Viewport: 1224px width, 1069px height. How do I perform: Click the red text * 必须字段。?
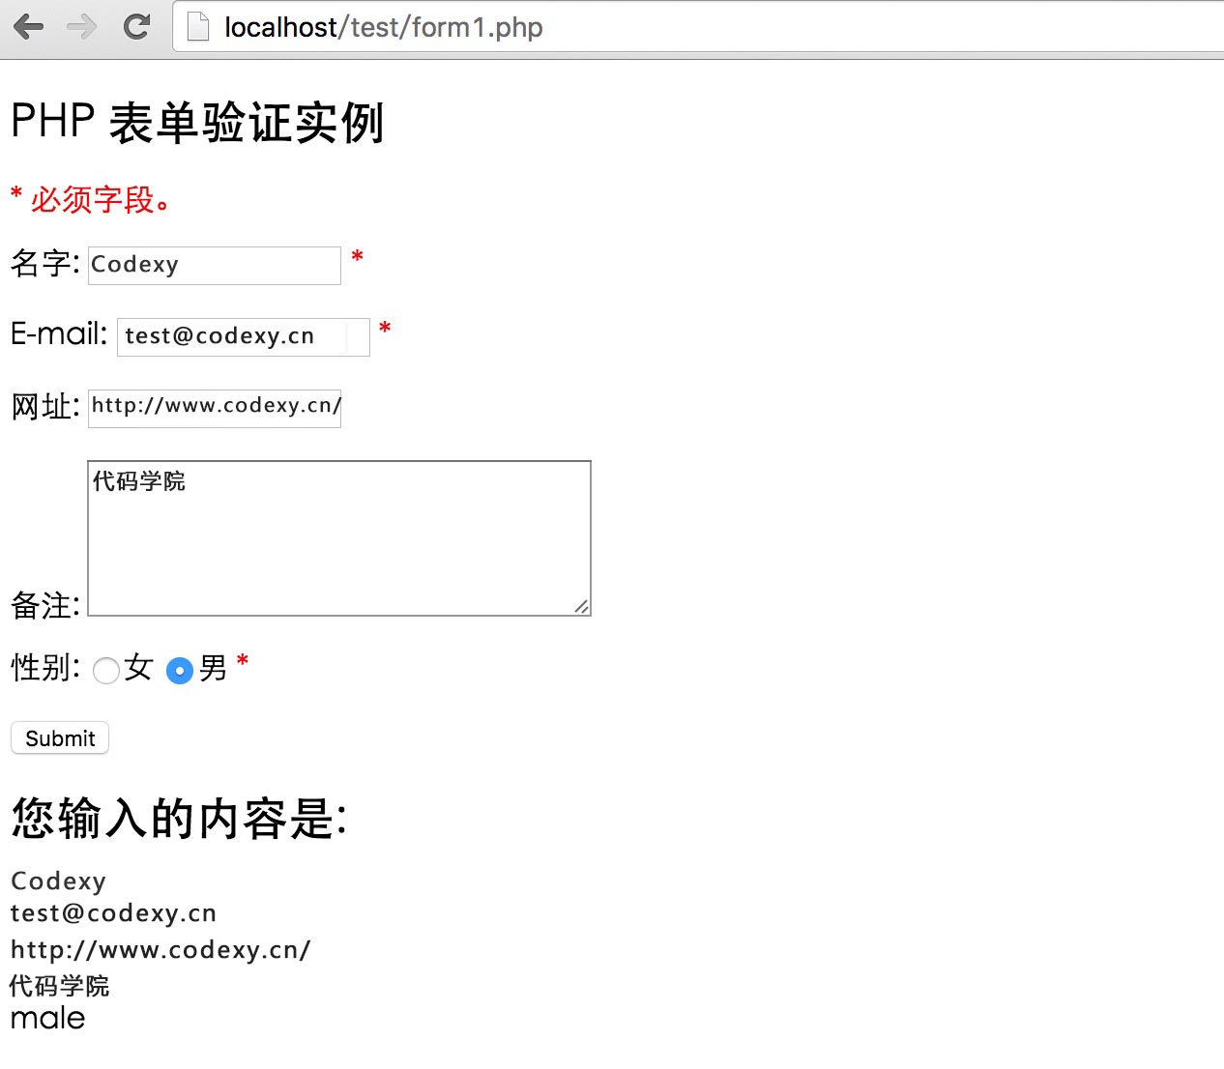click(92, 199)
